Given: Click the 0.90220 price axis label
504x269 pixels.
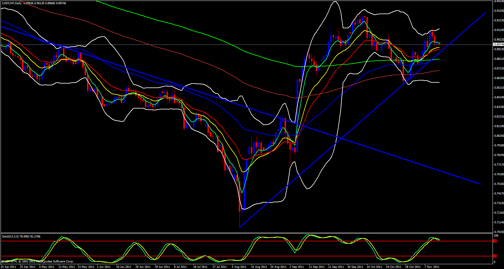Looking at the screenshot, I should [499, 40].
